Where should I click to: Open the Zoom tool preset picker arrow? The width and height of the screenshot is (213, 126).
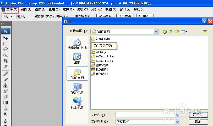click(12, 16)
